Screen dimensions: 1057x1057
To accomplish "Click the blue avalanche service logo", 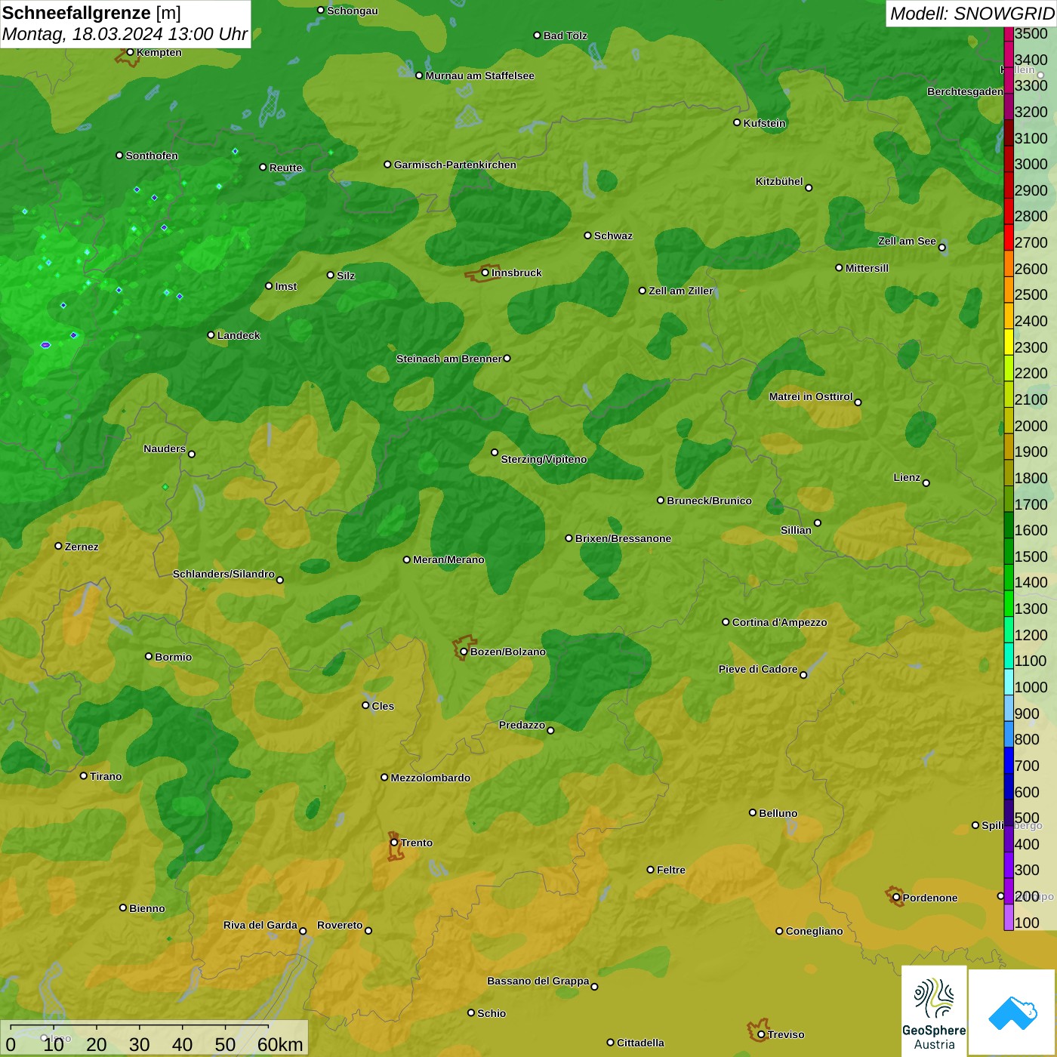I will 1012,1012.
